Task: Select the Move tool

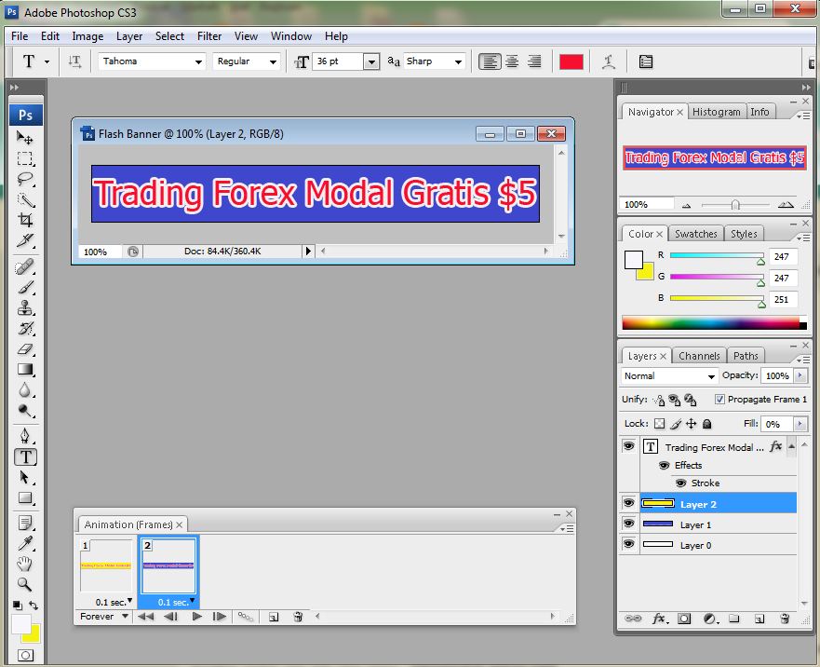Action: tap(24, 138)
